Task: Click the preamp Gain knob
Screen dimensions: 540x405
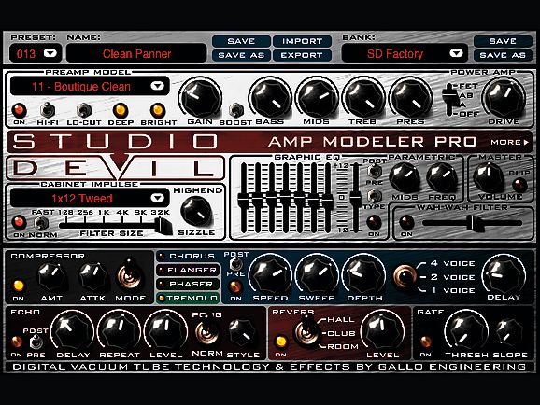Action: coord(201,98)
